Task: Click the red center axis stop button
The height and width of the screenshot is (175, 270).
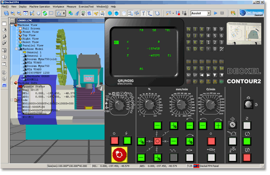Action: click(x=157, y=141)
